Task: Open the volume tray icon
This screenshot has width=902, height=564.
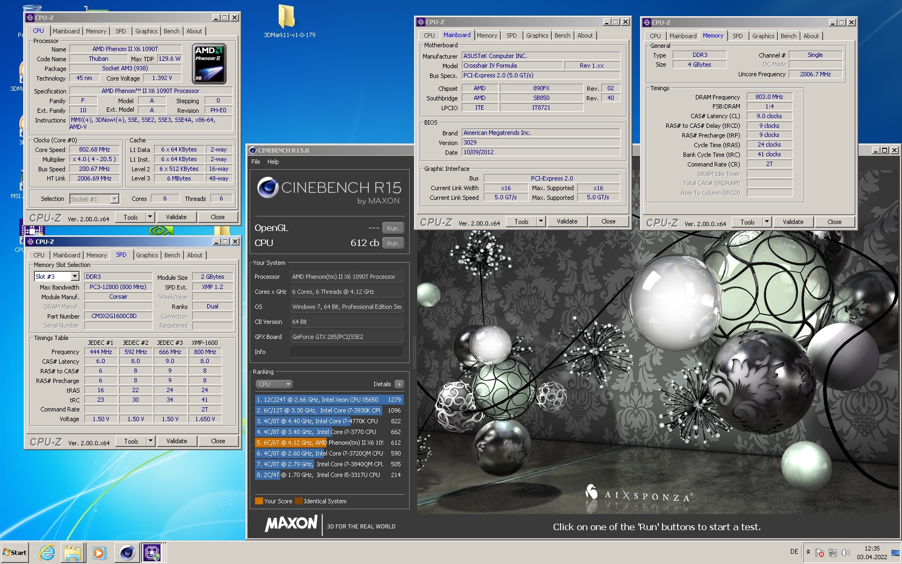Action: 846,553
